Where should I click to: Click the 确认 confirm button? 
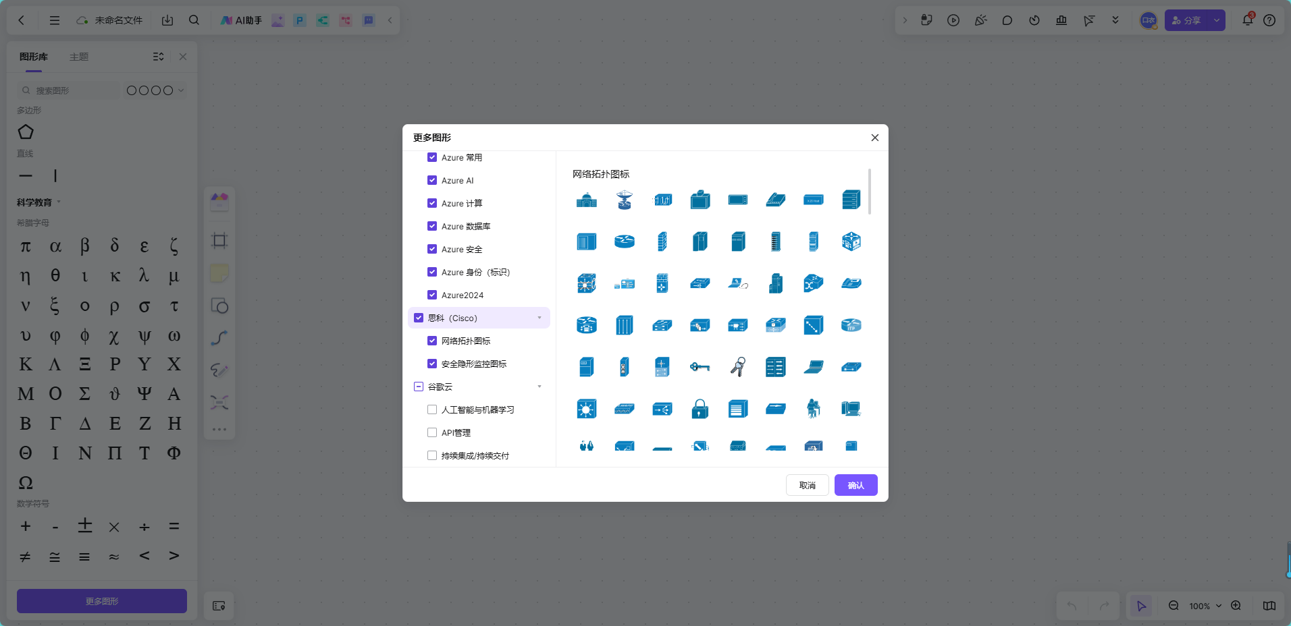[x=855, y=485]
